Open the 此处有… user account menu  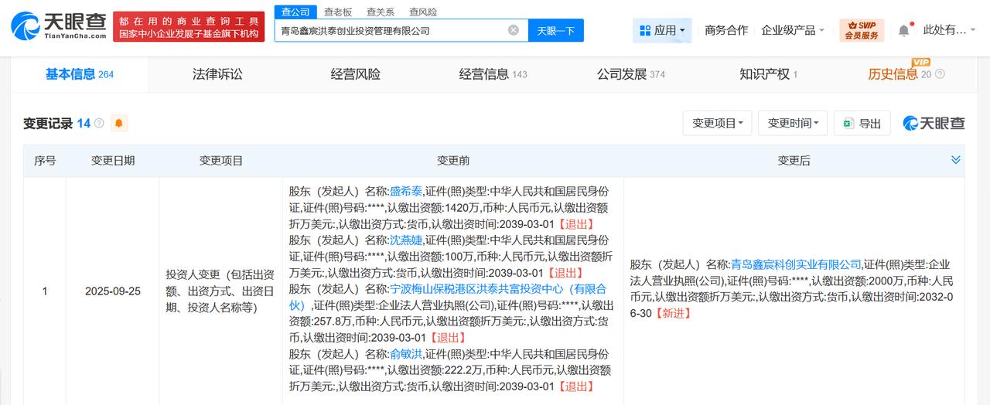coord(950,30)
